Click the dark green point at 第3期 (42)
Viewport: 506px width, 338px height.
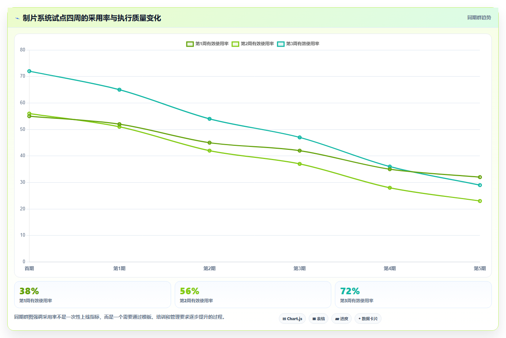tap(300, 151)
